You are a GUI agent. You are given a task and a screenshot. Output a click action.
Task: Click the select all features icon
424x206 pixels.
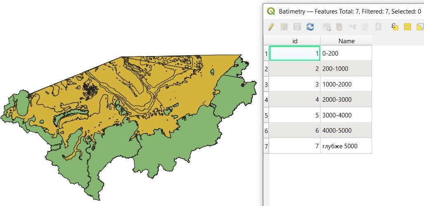408,27
